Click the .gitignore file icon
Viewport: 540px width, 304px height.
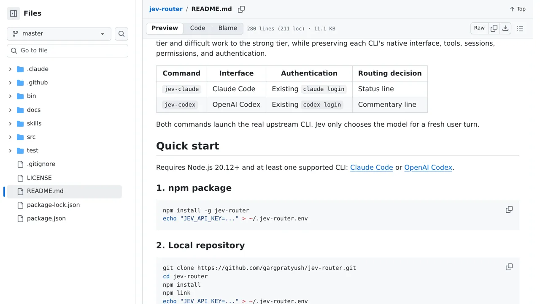[x=20, y=164]
